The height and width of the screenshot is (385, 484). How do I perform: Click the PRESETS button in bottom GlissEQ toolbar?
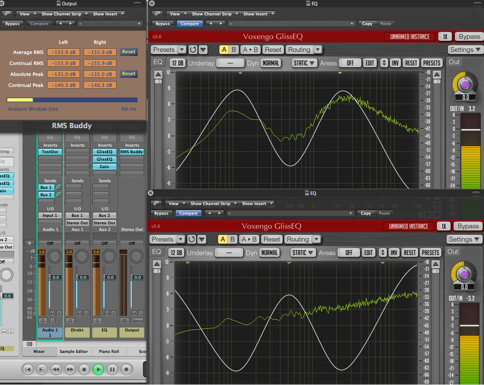[x=430, y=252]
